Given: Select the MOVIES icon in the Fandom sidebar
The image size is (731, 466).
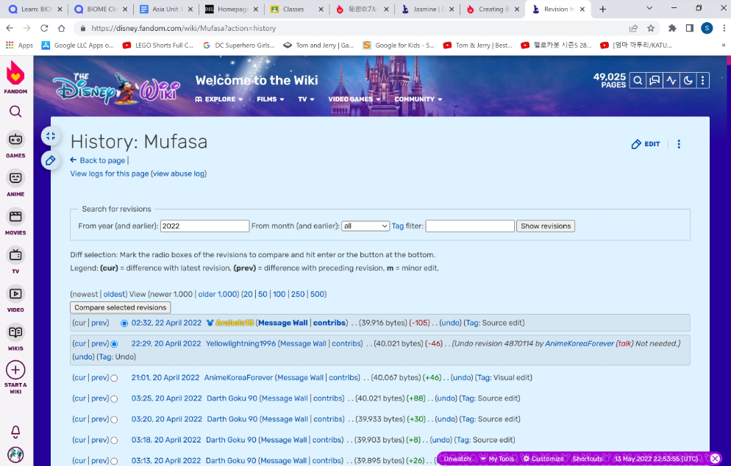Looking at the screenshot, I should coord(16,216).
